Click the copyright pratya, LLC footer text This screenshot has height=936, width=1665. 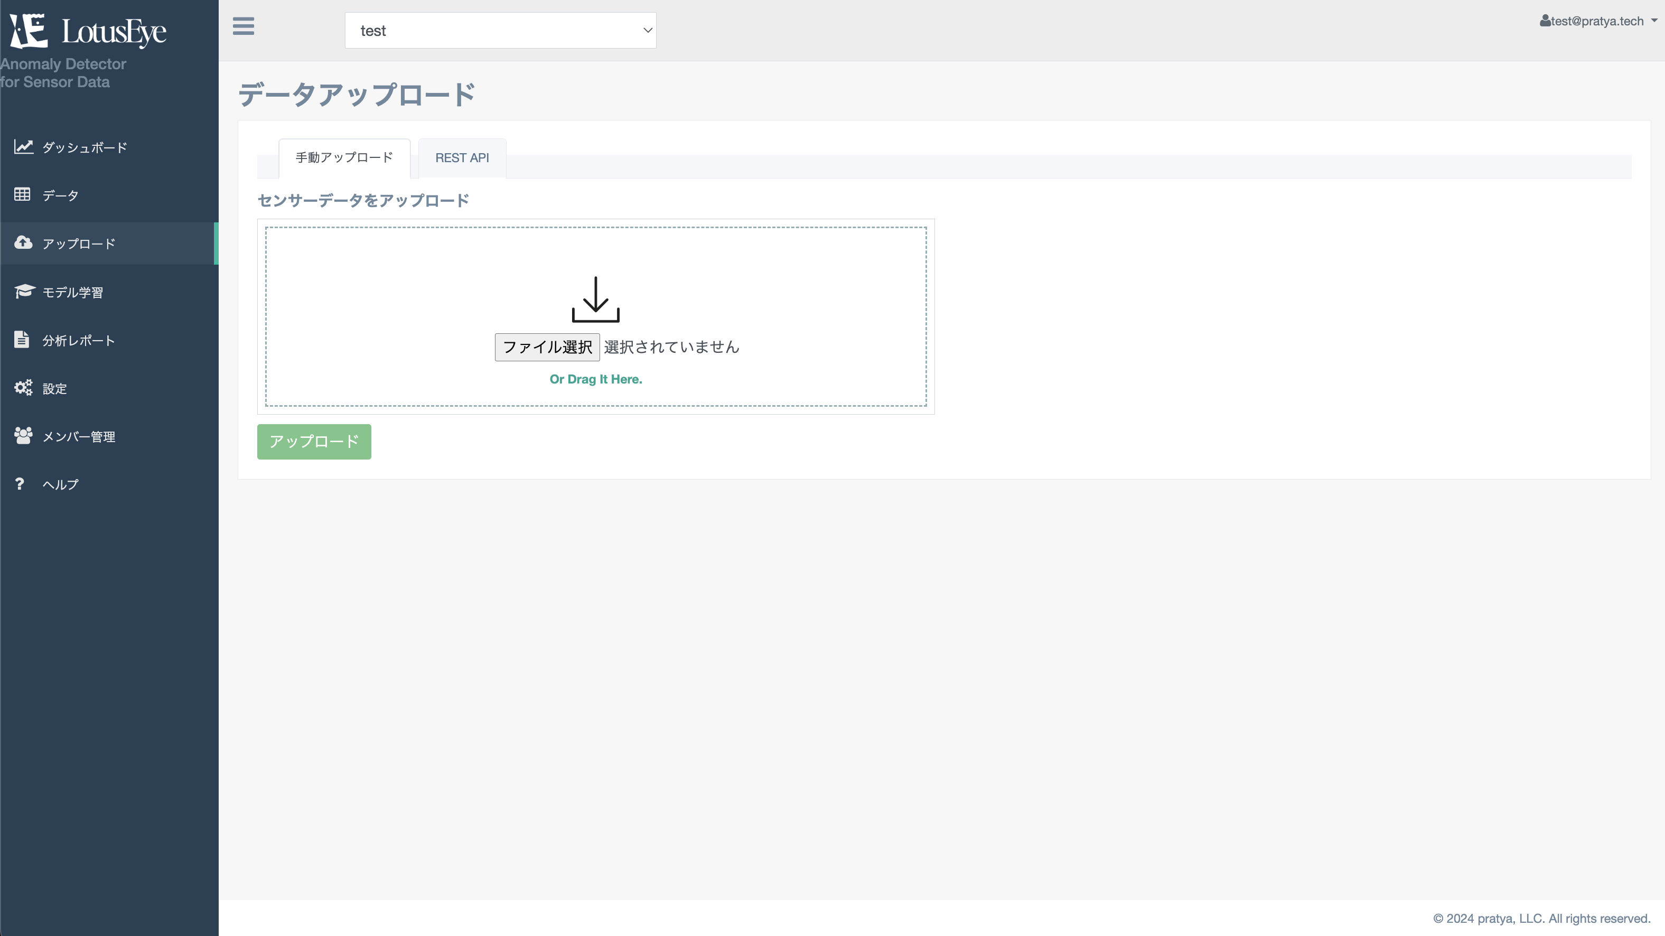1541,919
